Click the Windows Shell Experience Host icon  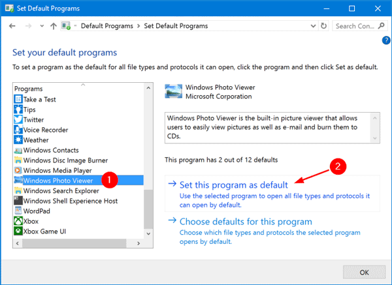tap(18, 201)
